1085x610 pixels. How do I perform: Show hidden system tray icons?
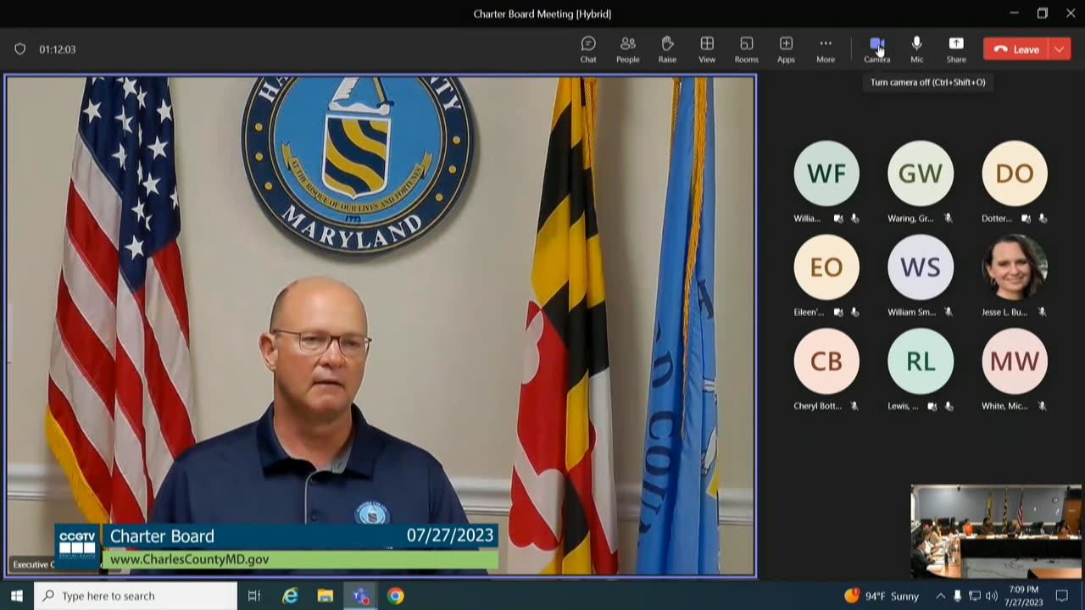click(940, 596)
